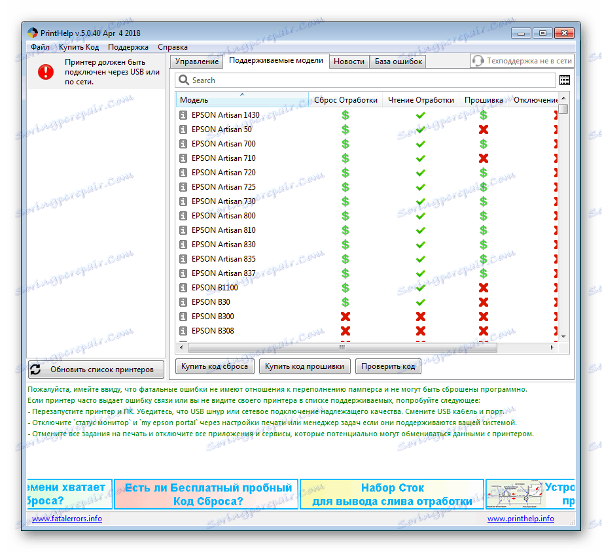
Task: Sort by Чтение Отработки column header
Action: click(x=421, y=100)
